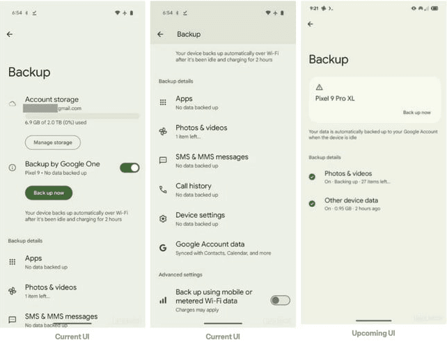Viewport: 447px width, 343px height.
Task: Tap back arrow on upcoming UI screen
Action: coord(311,24)
